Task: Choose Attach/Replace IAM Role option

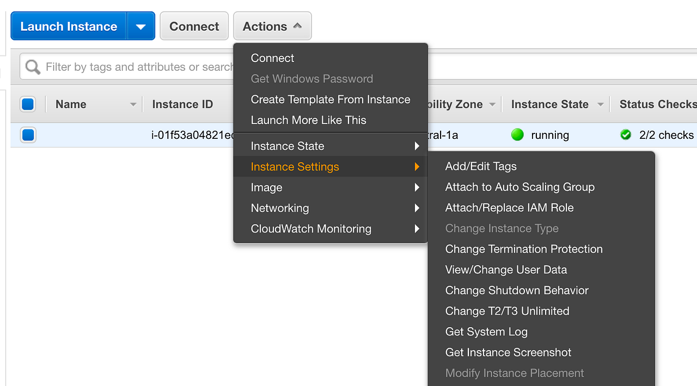Action: pos(509,207)
